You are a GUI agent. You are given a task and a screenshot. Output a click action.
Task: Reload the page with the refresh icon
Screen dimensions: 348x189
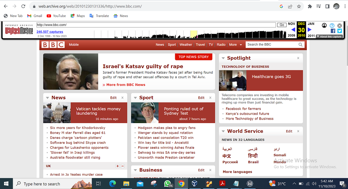[x=23, y=6]
